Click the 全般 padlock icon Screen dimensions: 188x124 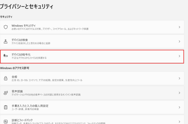[x=6, y=78]
